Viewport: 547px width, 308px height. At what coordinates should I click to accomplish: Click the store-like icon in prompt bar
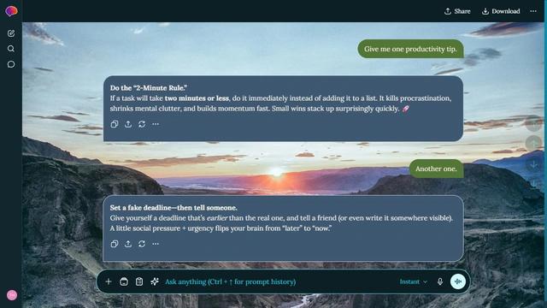tap(124, 281)
